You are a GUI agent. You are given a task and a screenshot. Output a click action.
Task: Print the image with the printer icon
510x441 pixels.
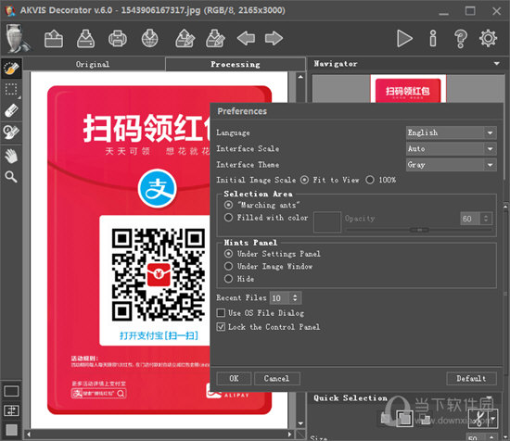point(118,39)
